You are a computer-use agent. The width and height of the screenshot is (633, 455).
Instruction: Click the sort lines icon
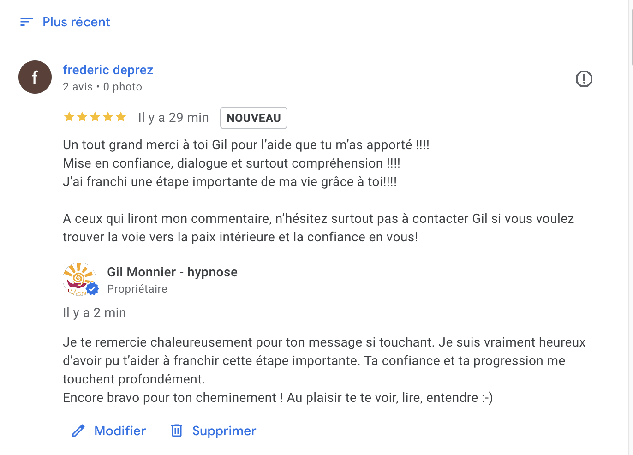pyautogui.click(x=27, y=22)
